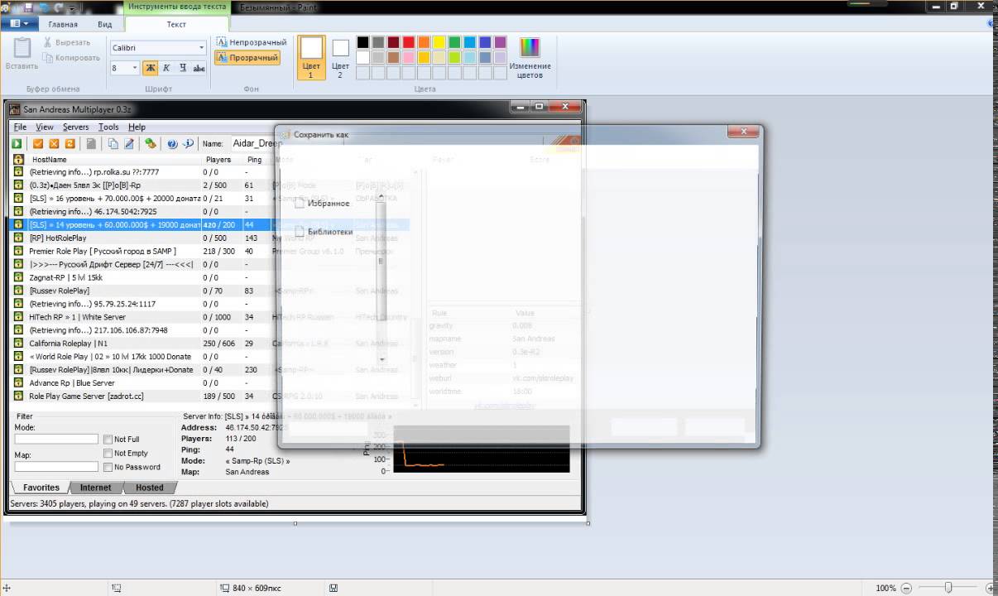Viewport: 998px width, 596px height.
Task: Select the Favorites server tab
Action: [x=41, y=488]
